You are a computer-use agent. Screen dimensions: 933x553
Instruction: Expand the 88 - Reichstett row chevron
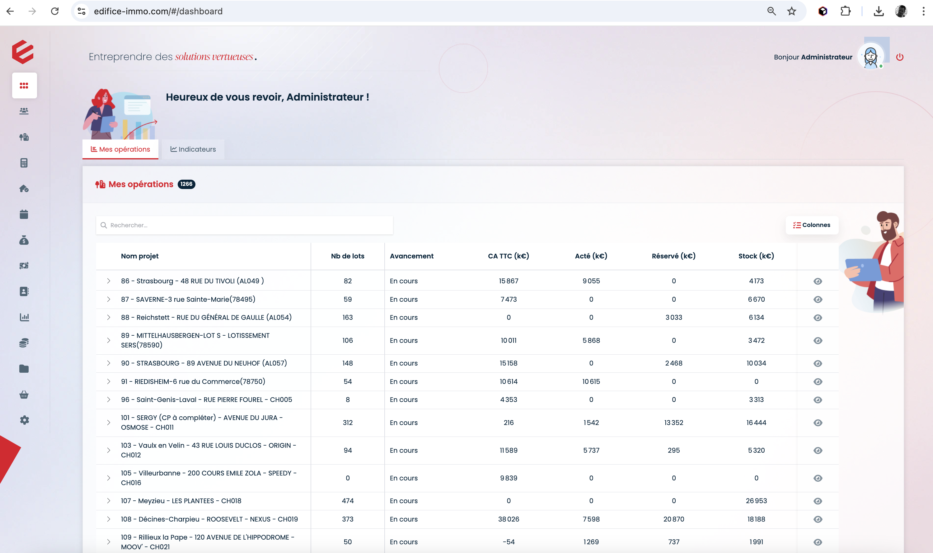click(108, 318)
